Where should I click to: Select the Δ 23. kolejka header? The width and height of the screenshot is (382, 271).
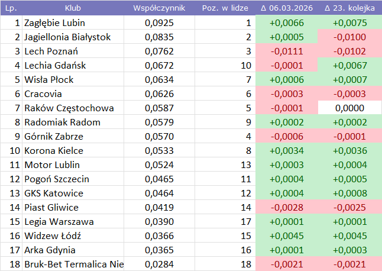coord(349,8)
